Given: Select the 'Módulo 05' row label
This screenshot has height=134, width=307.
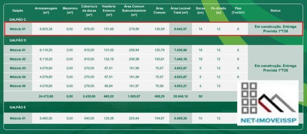Looking at the screenshot, I should 17,86.
